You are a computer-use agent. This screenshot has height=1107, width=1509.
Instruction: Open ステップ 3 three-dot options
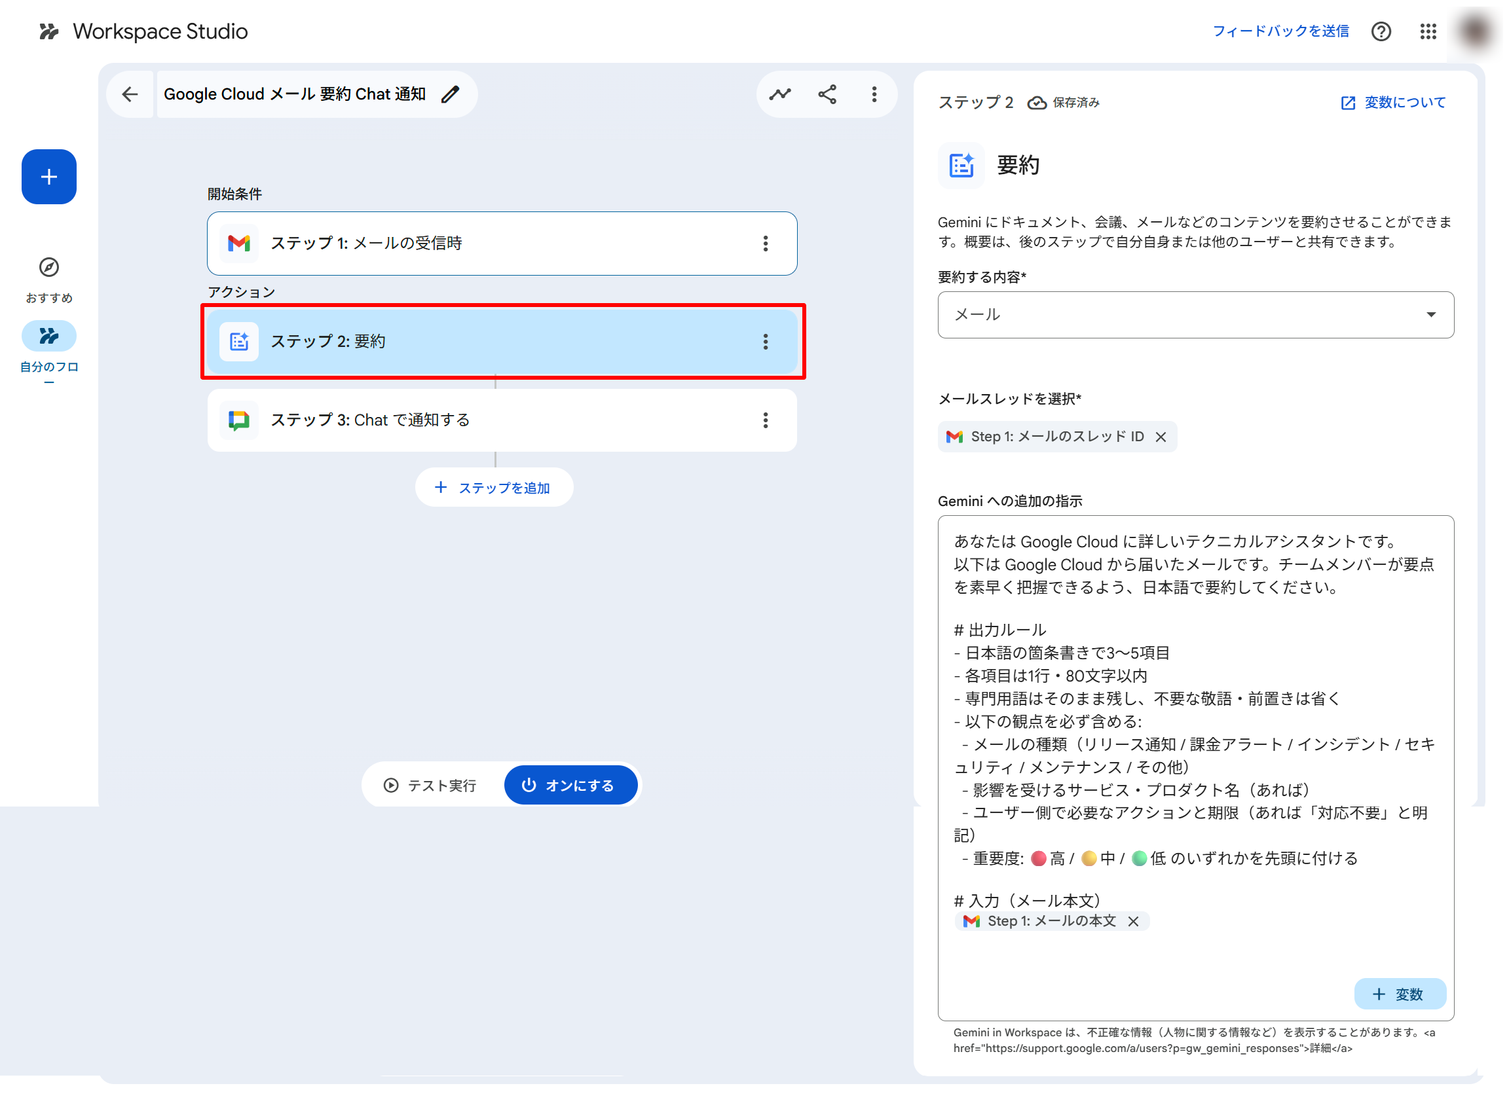point(767,421)
